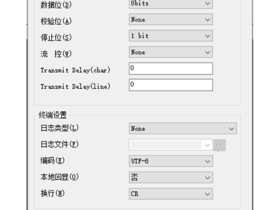Viewport: 280px width, 210px height.
Task: Click the 本地回显(O) label
Action: point(58,177)
